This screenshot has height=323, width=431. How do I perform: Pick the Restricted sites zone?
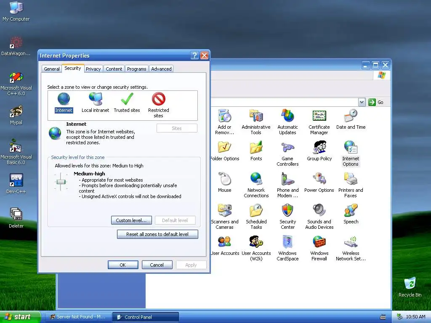pyautogui.click(x=159, y=105)
